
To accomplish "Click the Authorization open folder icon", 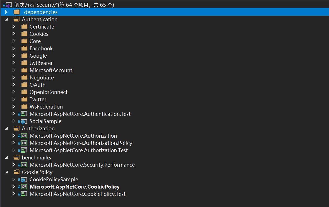I will click(x=16, y=128).
